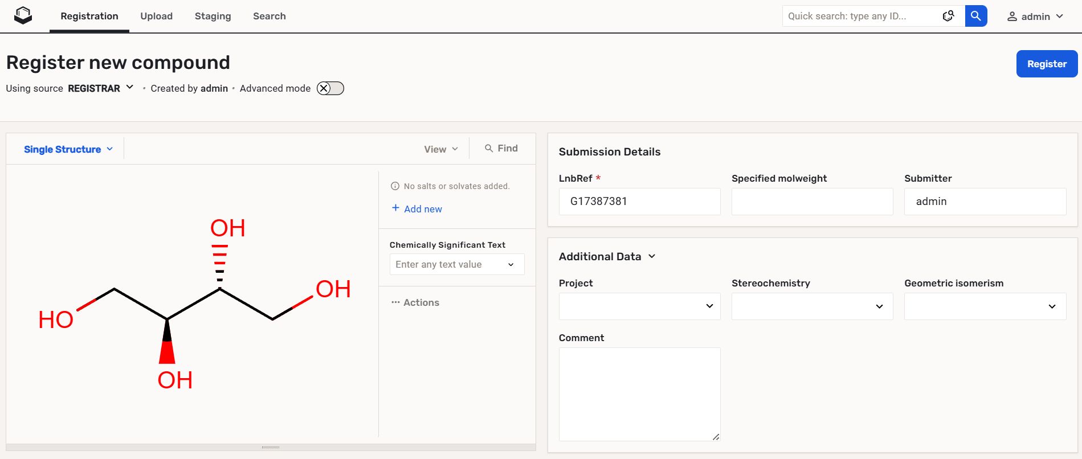Click the blue magnifier search button

tap(975, 16)
